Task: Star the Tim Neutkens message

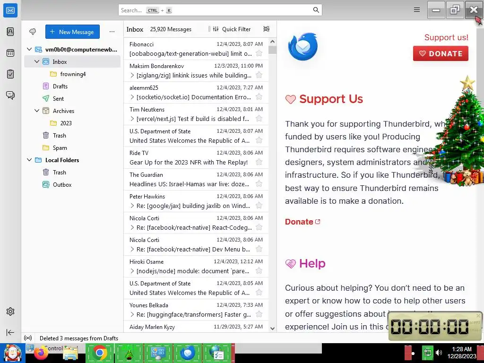Action: pos(259,119)
